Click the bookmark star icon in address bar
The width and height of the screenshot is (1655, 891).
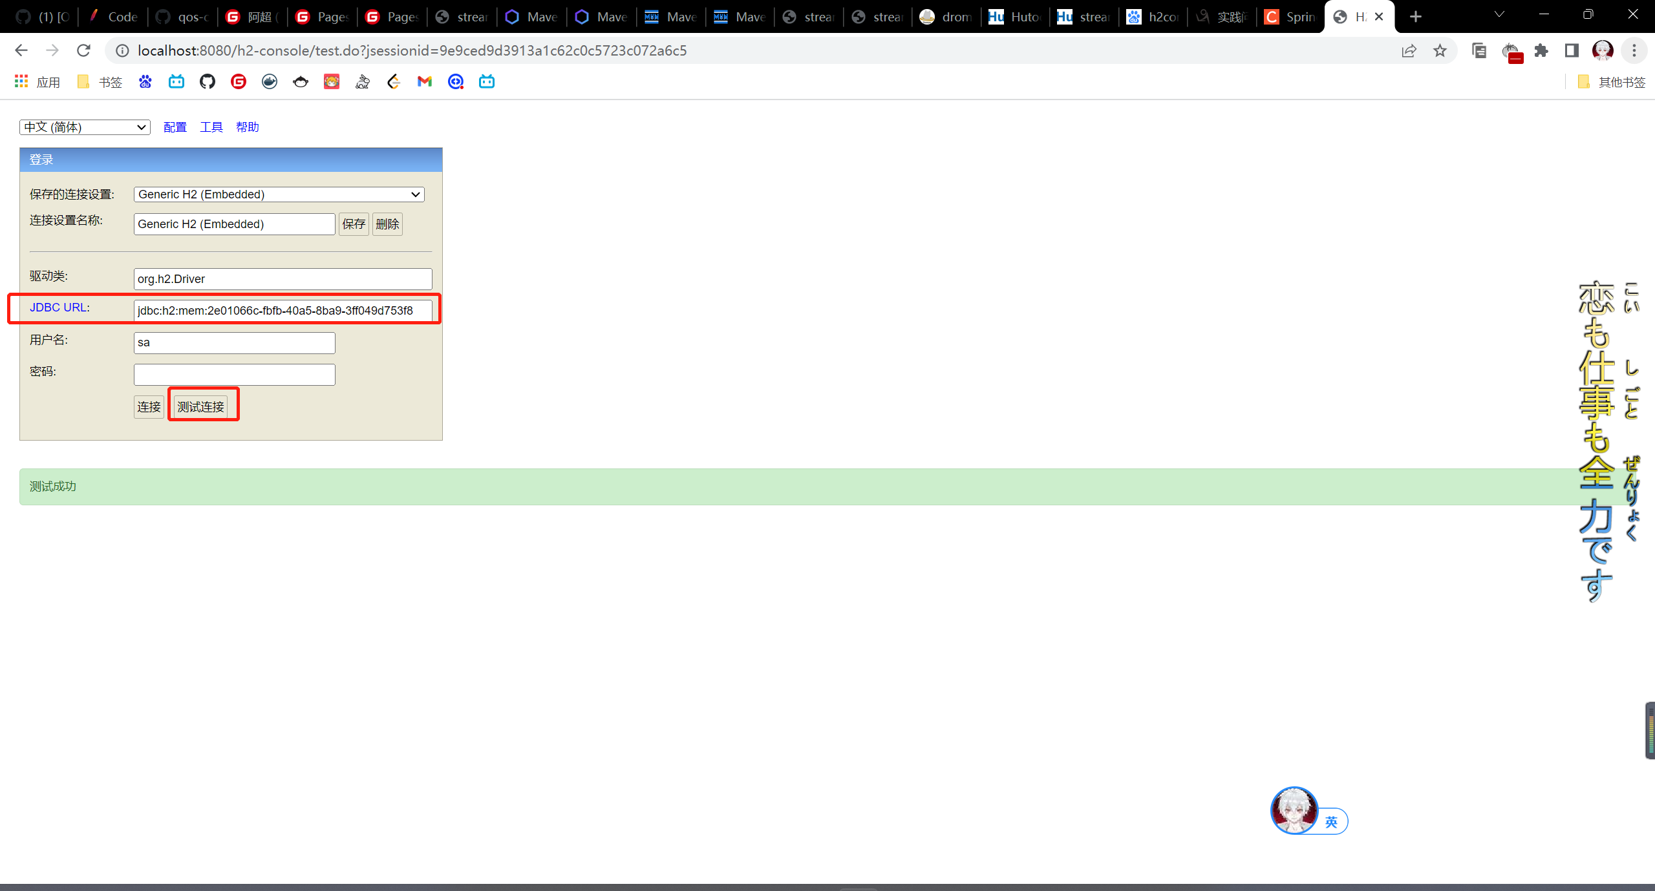pyautogui.click(x=1440, y=50)
